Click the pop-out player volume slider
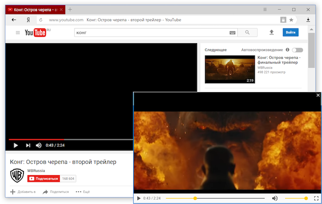Viewport: 322px width, 204px height. 296,198
